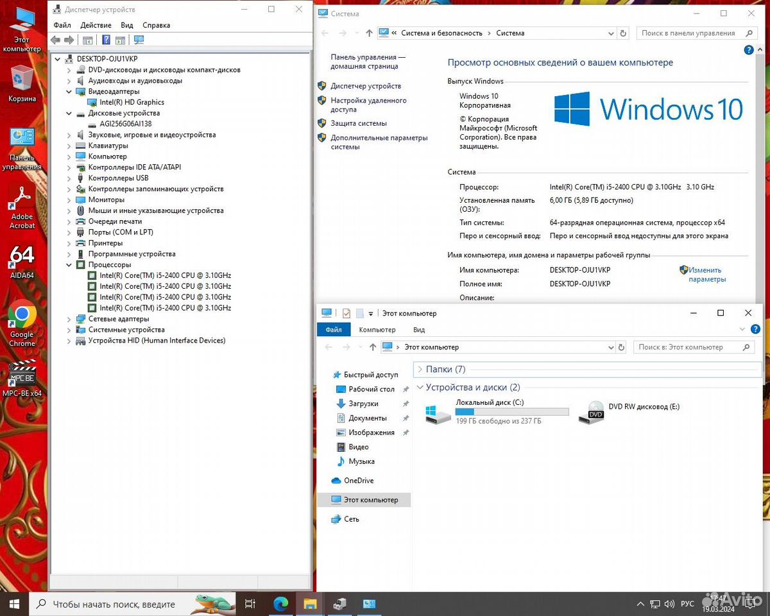Click the blue Help question-mark toolbar icon
This screenshot has height=616, width=770.
point(106,40)
